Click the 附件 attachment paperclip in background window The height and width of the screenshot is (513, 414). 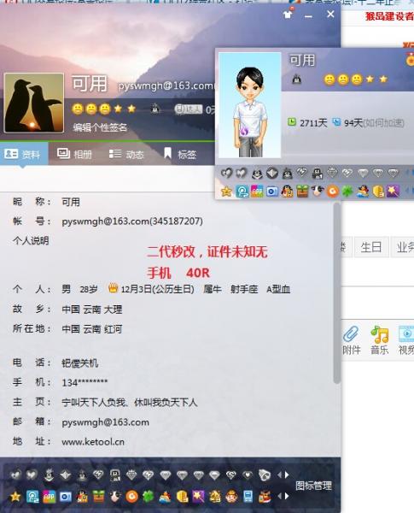352,340
